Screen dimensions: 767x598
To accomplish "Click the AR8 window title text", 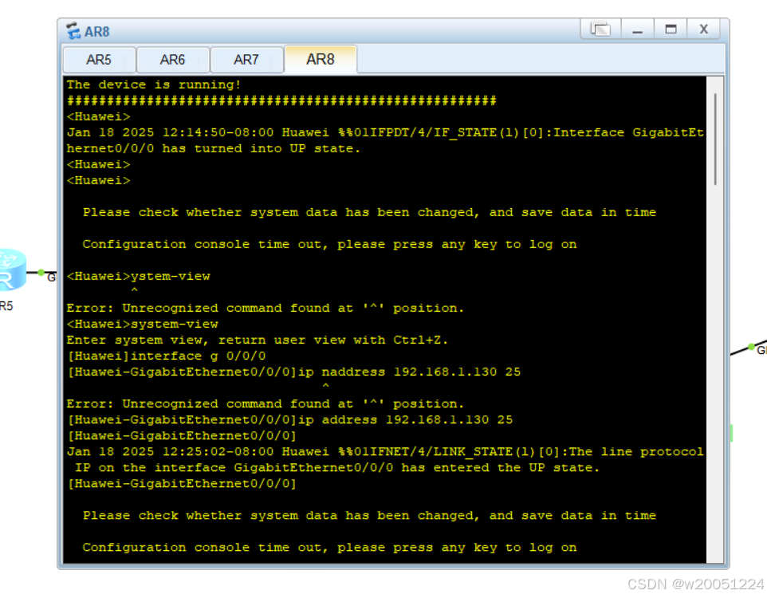I will tap(99, 31).
